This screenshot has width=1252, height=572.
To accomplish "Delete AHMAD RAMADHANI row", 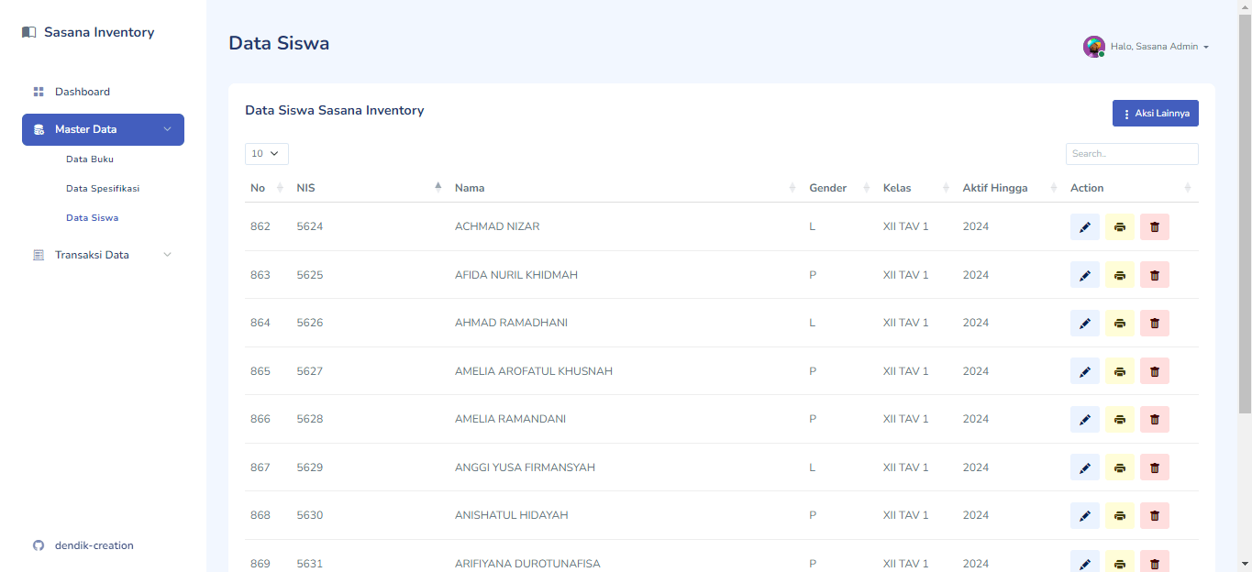I will (1155, 323).
